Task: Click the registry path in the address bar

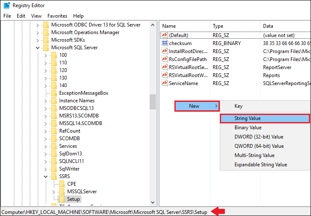Action: (104, 212)
